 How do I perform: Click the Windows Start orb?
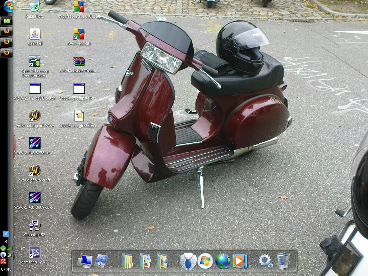(8, 6)
